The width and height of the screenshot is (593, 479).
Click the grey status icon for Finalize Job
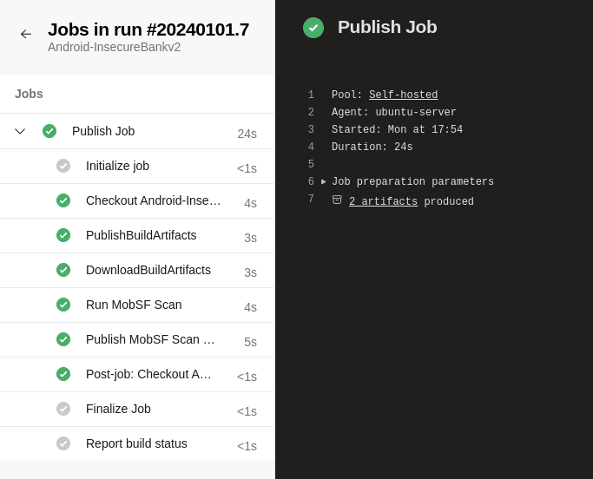pos(63,409)
